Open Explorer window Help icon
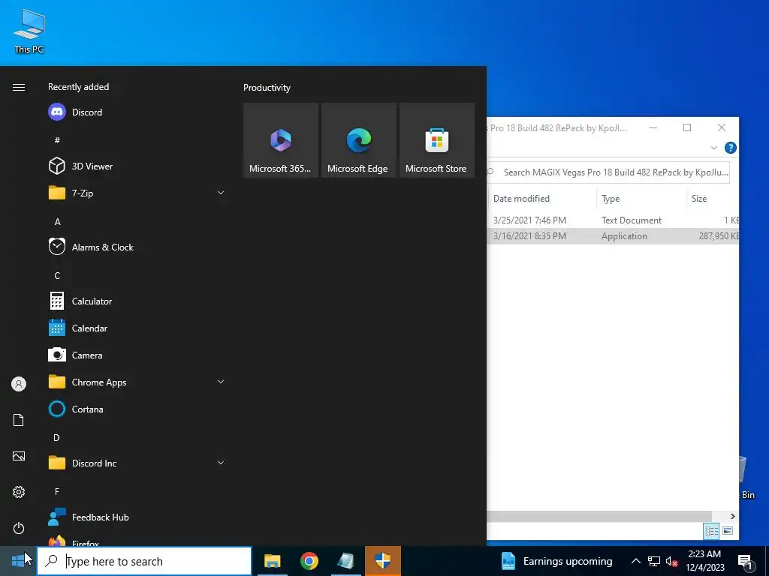Screen dimensions: 769x576 click(730, 148)
